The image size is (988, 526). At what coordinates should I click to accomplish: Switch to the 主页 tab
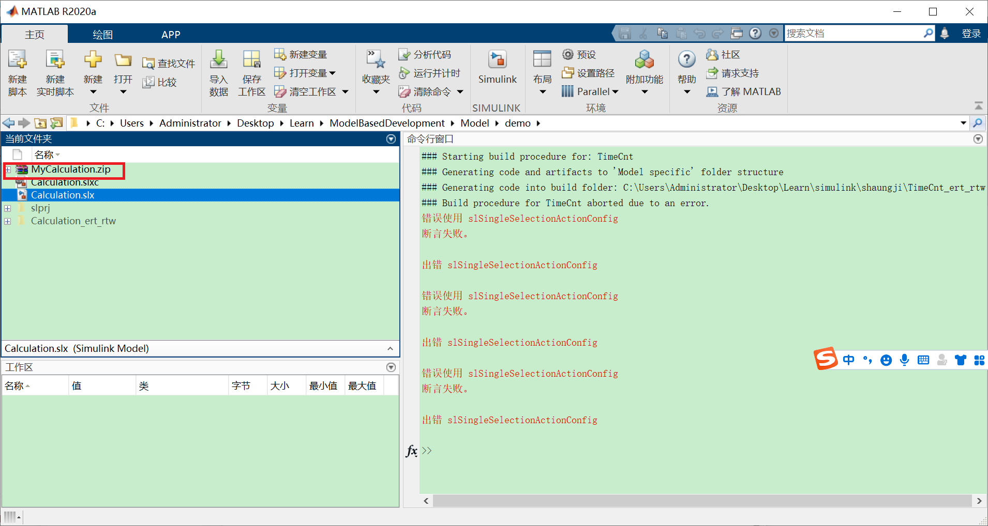click(35, 34)
